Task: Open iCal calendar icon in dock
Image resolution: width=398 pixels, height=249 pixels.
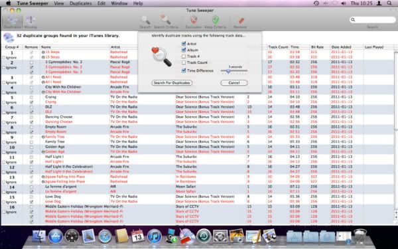Action: click(x=138, y=236)
